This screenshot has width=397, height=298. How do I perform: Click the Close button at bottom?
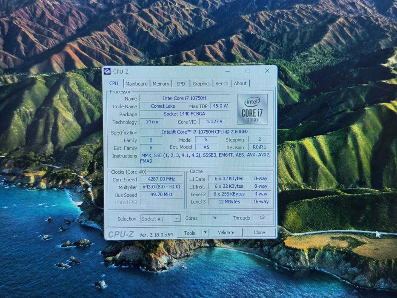(259, 232)
